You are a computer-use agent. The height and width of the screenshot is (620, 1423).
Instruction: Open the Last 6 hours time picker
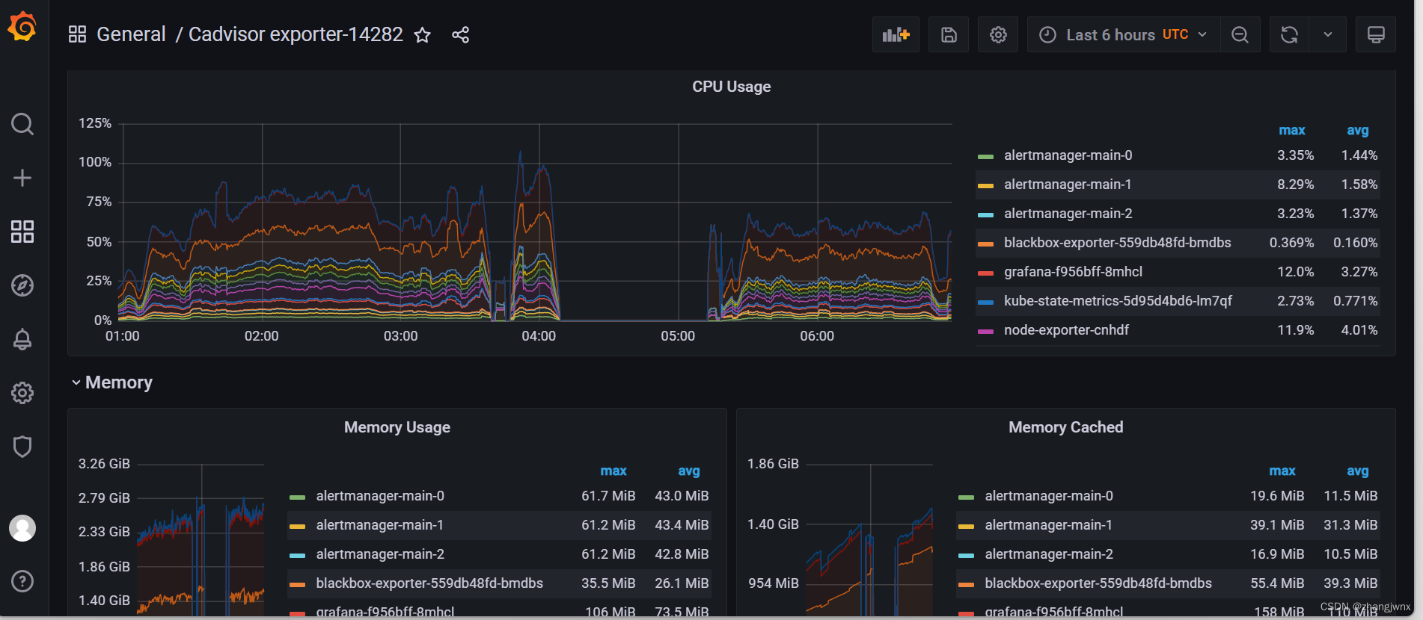coord(1124,34)
